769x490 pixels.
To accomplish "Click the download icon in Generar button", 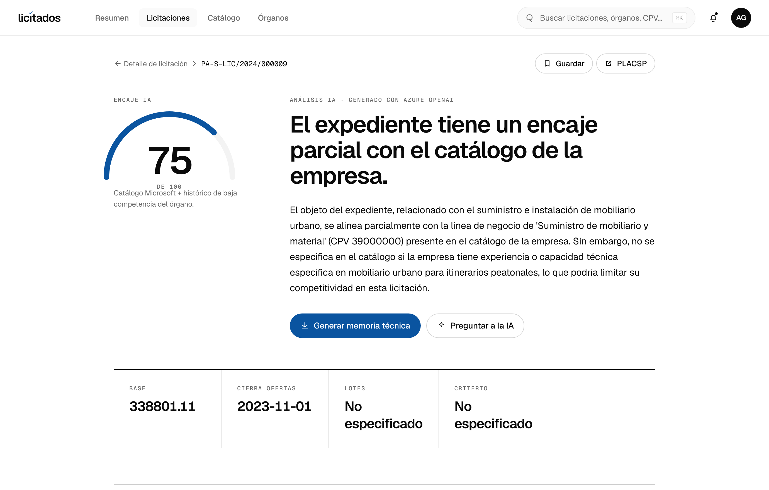I will coord(305,326).
